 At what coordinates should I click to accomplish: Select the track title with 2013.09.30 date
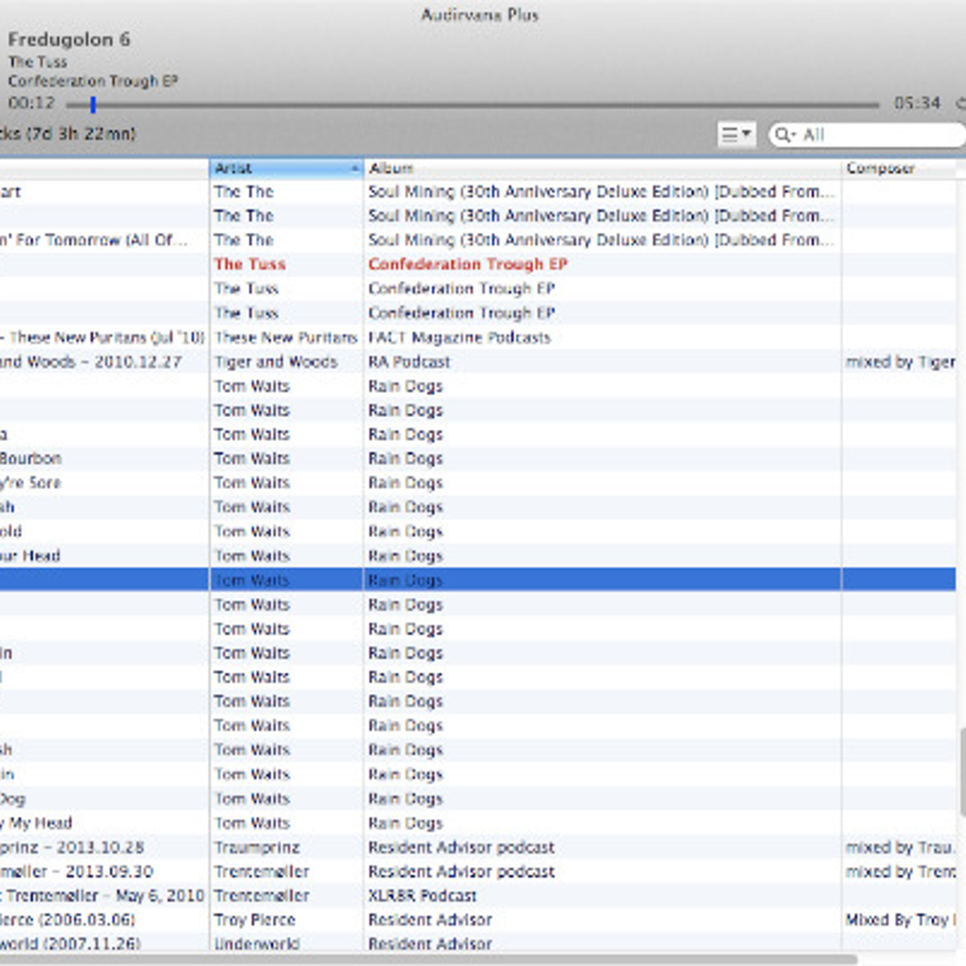click(76, 871)
